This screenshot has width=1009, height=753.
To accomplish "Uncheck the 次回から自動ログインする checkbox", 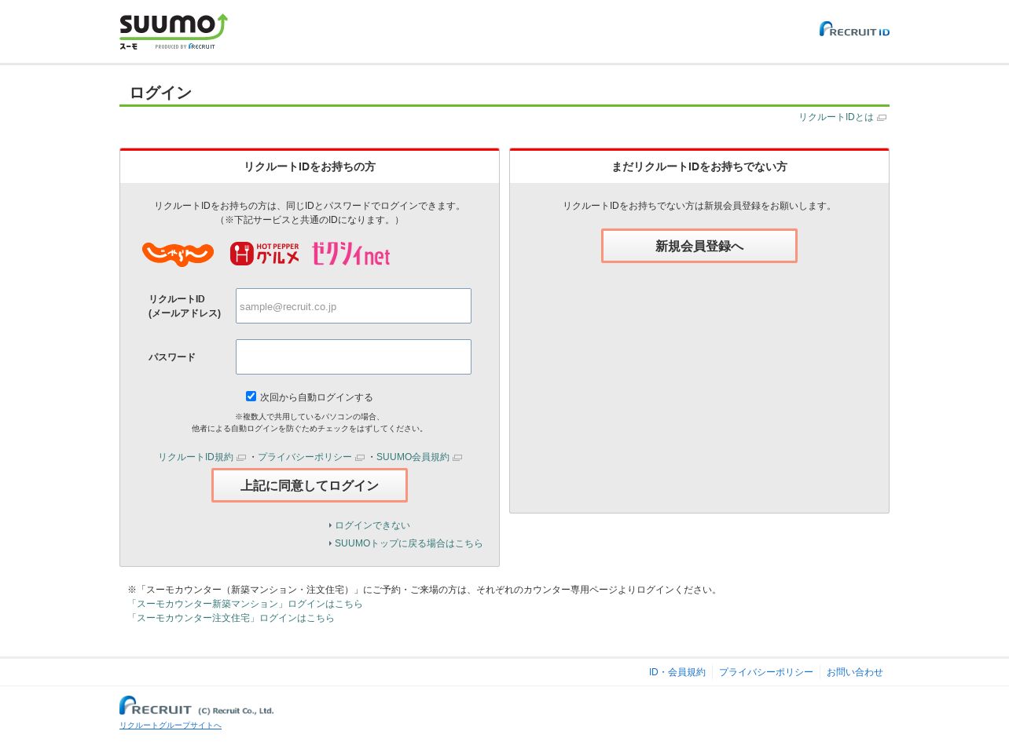I will pos(251,397).
